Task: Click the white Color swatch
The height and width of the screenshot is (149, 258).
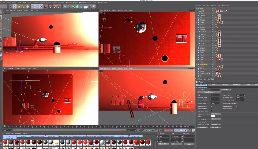Action: (x=213, y=116)
